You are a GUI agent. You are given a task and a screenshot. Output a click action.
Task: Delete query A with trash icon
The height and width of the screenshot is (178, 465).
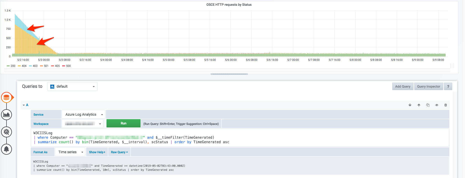[445, 105]
